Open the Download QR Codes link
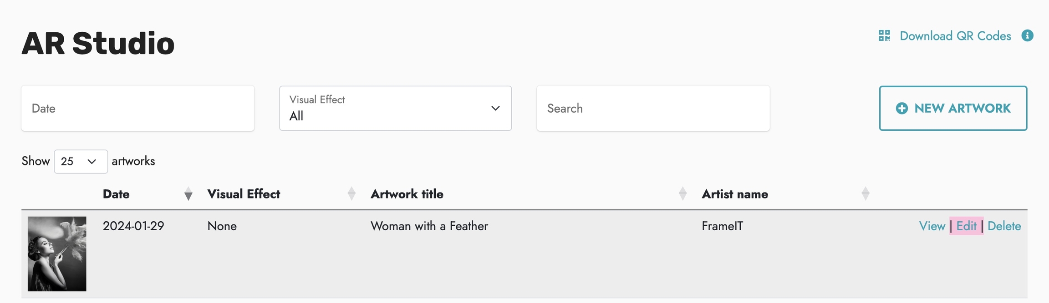The image size is (1049, 303). (955, 36)
